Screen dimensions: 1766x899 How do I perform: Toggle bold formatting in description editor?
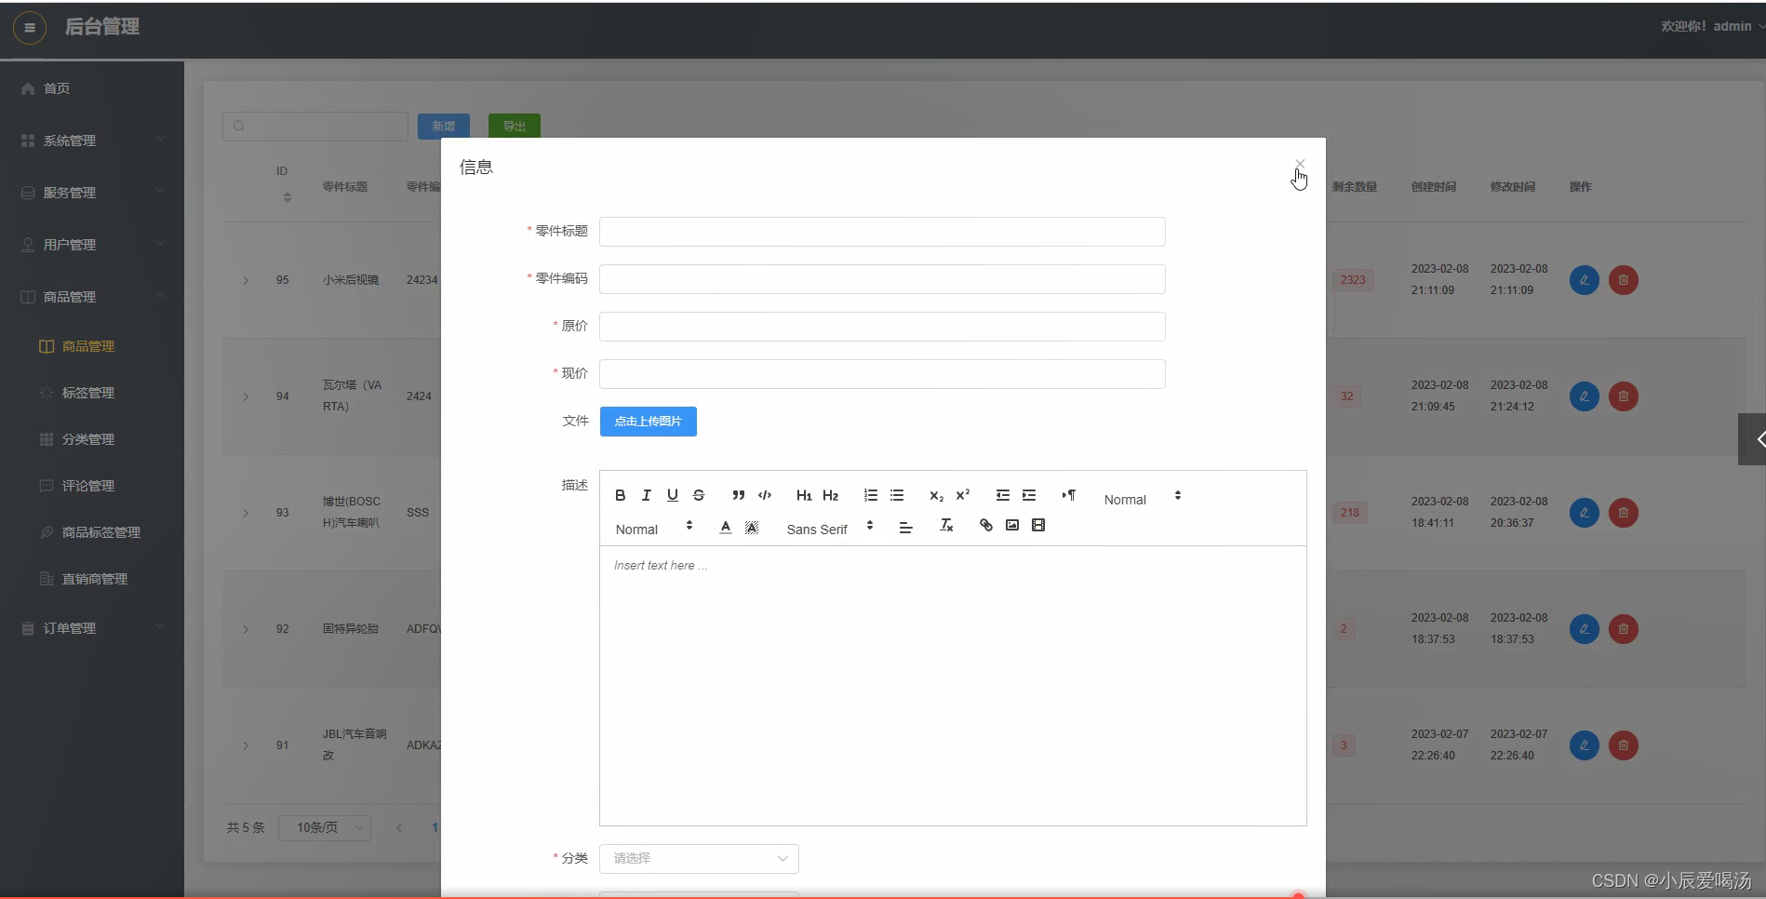tap(621, 496)
